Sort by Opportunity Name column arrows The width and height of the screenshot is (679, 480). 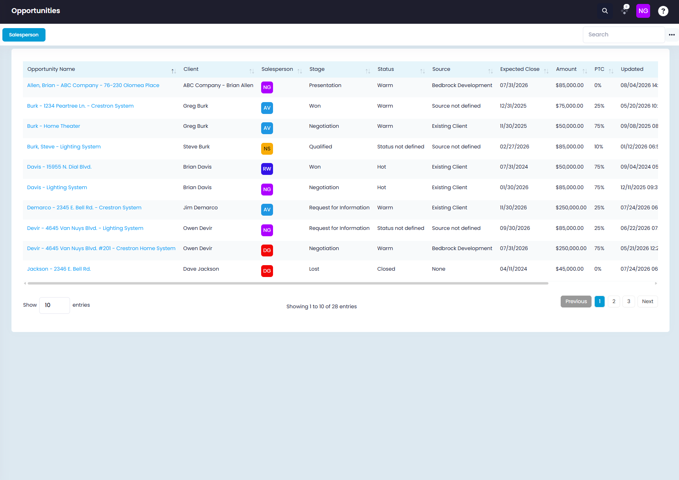pos(173,71)
